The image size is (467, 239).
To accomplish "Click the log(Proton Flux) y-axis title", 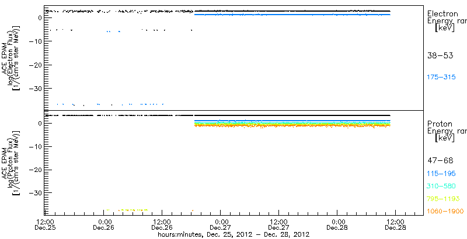I will (9, 162).
